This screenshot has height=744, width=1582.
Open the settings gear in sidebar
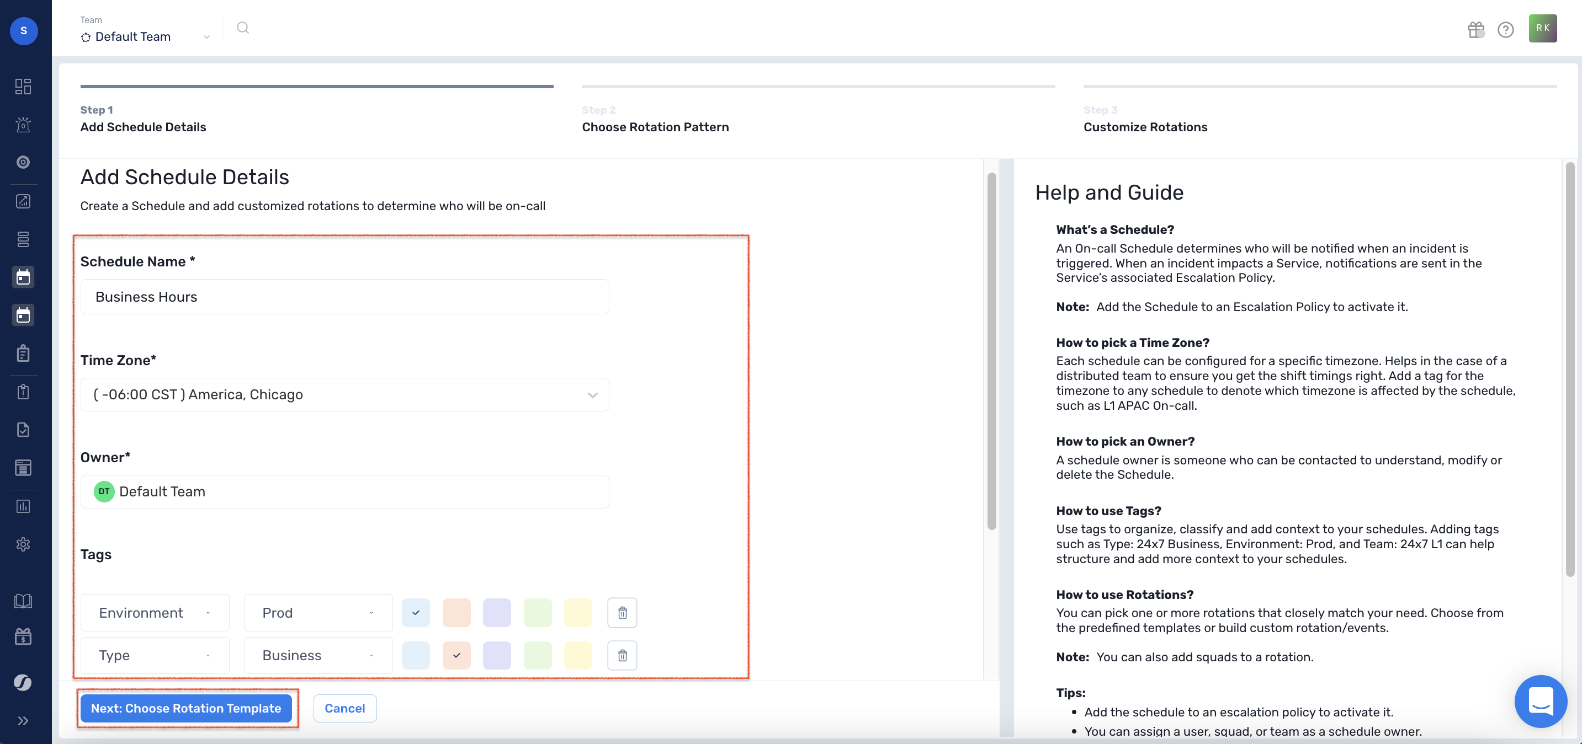click(23, 544)
